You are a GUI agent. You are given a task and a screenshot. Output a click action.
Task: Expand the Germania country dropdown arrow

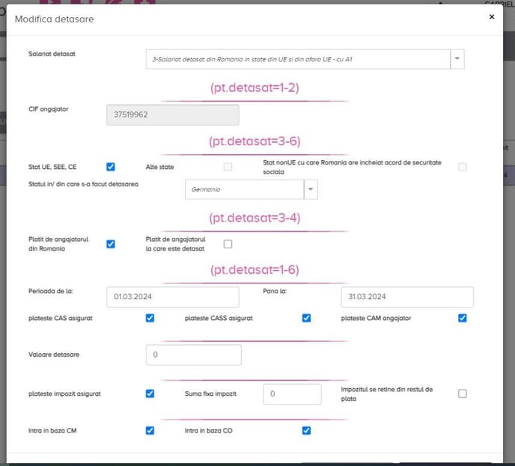[x=311, y=190]
